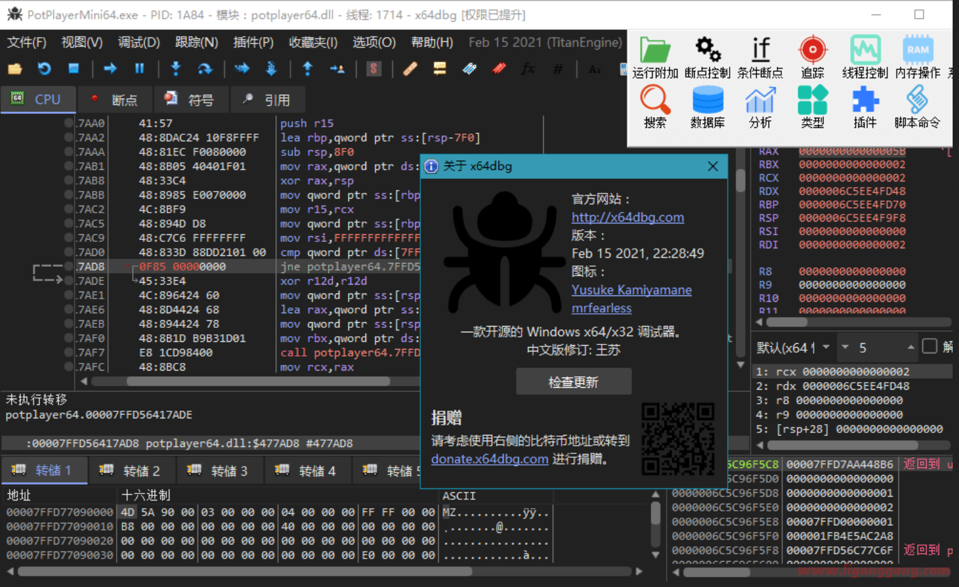Click the step over curved arrow icon

(205, 69)
